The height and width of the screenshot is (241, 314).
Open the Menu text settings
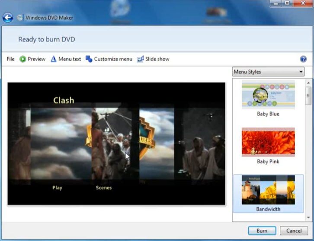tap(66, 59)
